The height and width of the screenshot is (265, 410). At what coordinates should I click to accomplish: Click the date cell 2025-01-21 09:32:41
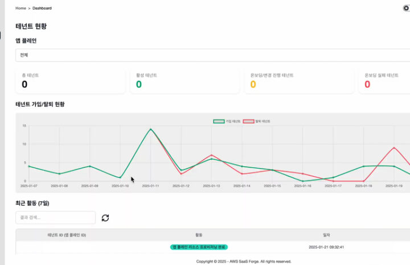point(326,247)
